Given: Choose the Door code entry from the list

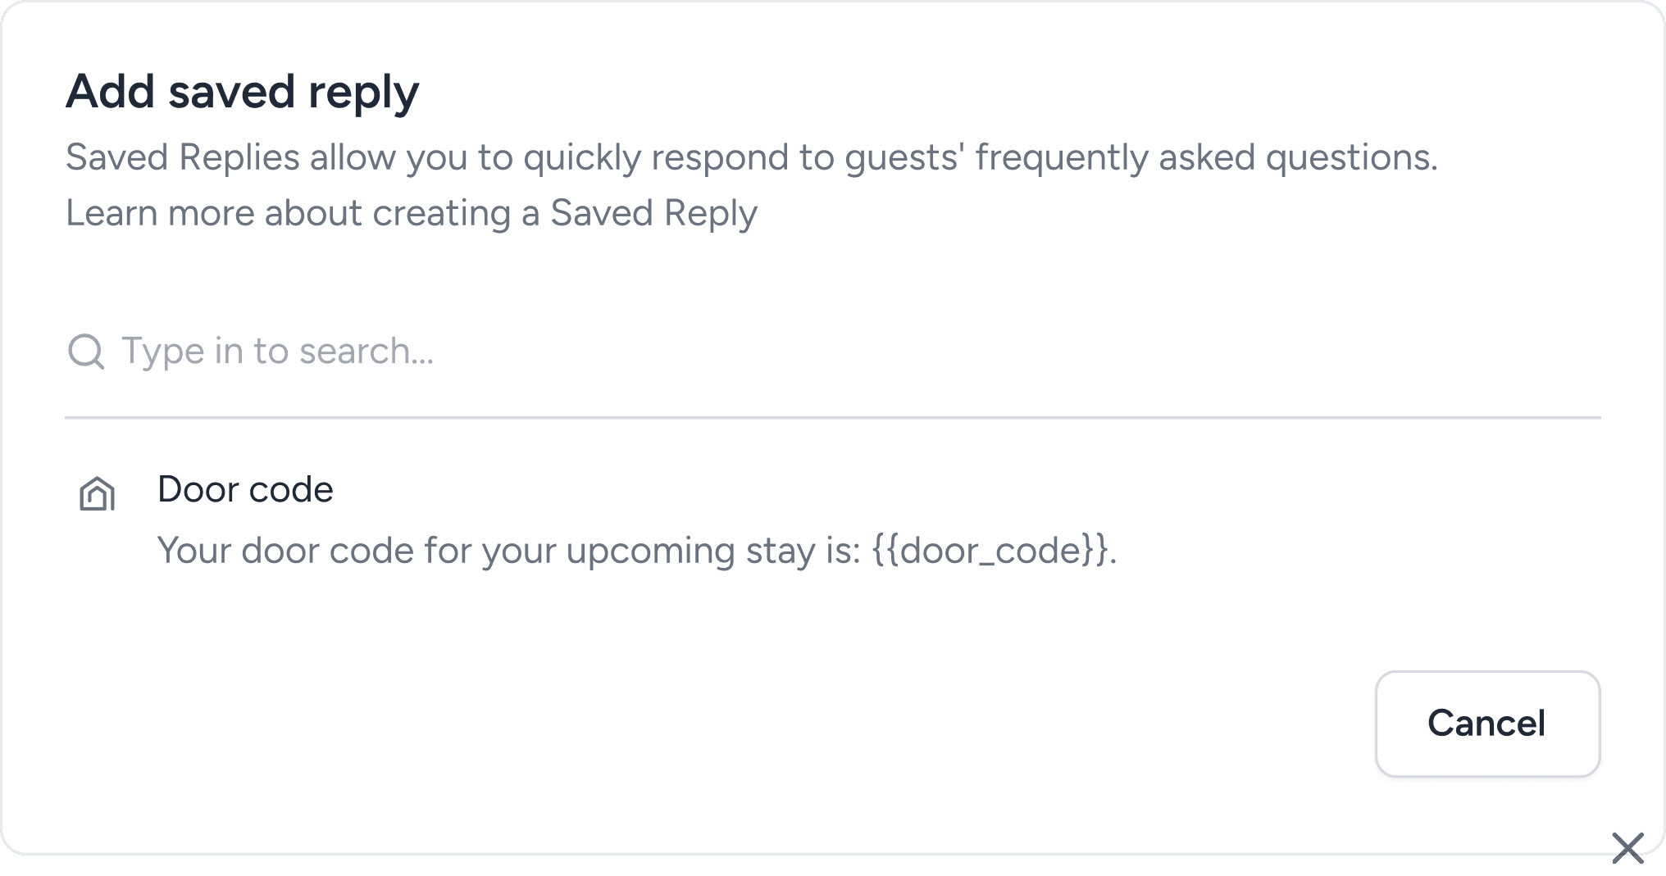Looking at the screenshot, I should tap(245, 489).
